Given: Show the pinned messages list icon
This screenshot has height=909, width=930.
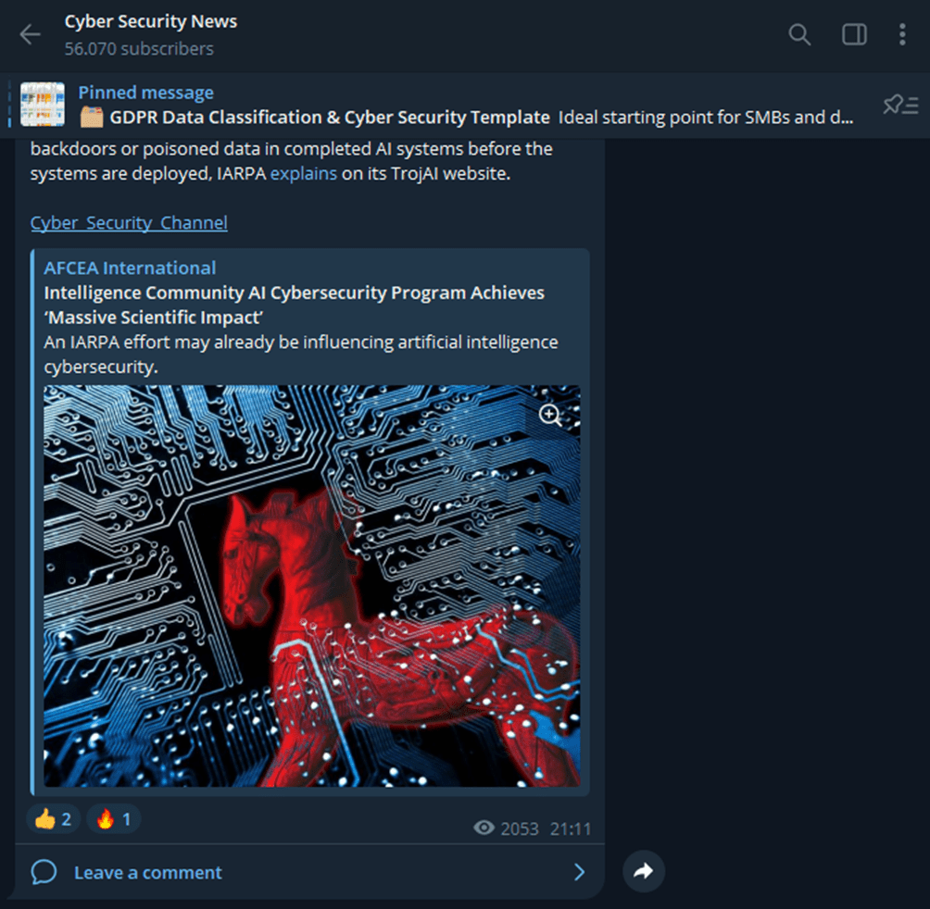Looking at the screenshot, I should (x=900, y=105).
